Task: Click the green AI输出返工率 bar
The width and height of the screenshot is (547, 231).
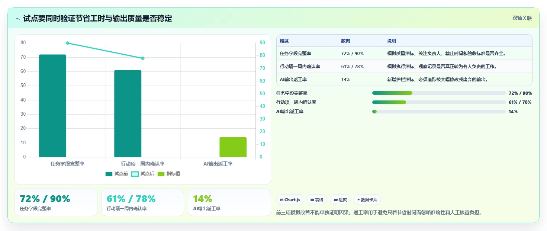Action: pos(233,147)
